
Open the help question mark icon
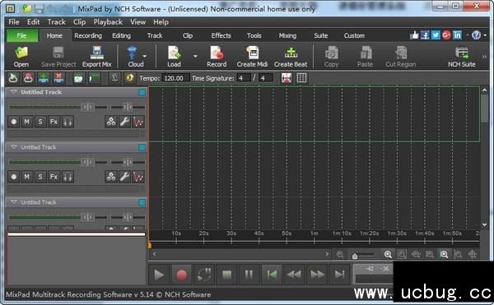click(476, 35)
